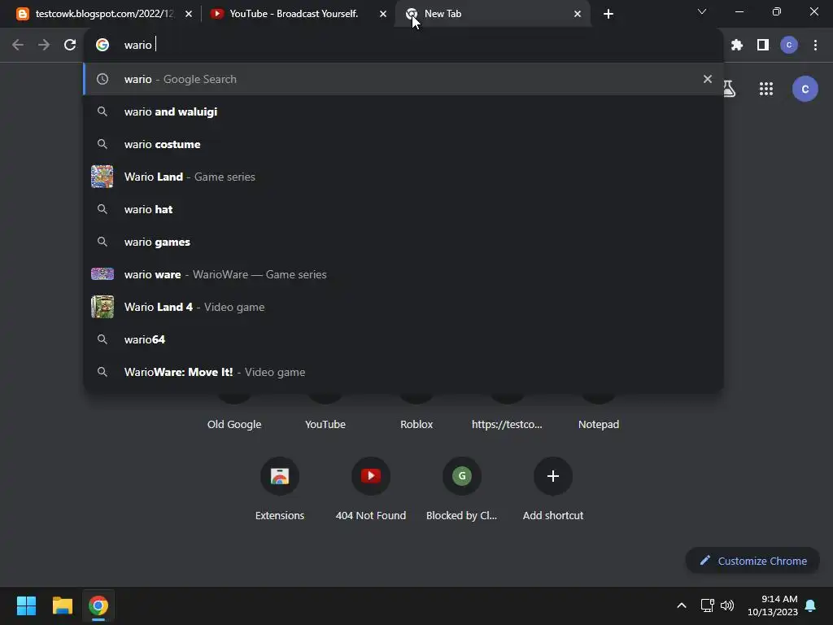Select 'wario - Google Search' history suggestion
Image resolution: width=833 pixels, height=625 pixels.
tap(403, 79)
